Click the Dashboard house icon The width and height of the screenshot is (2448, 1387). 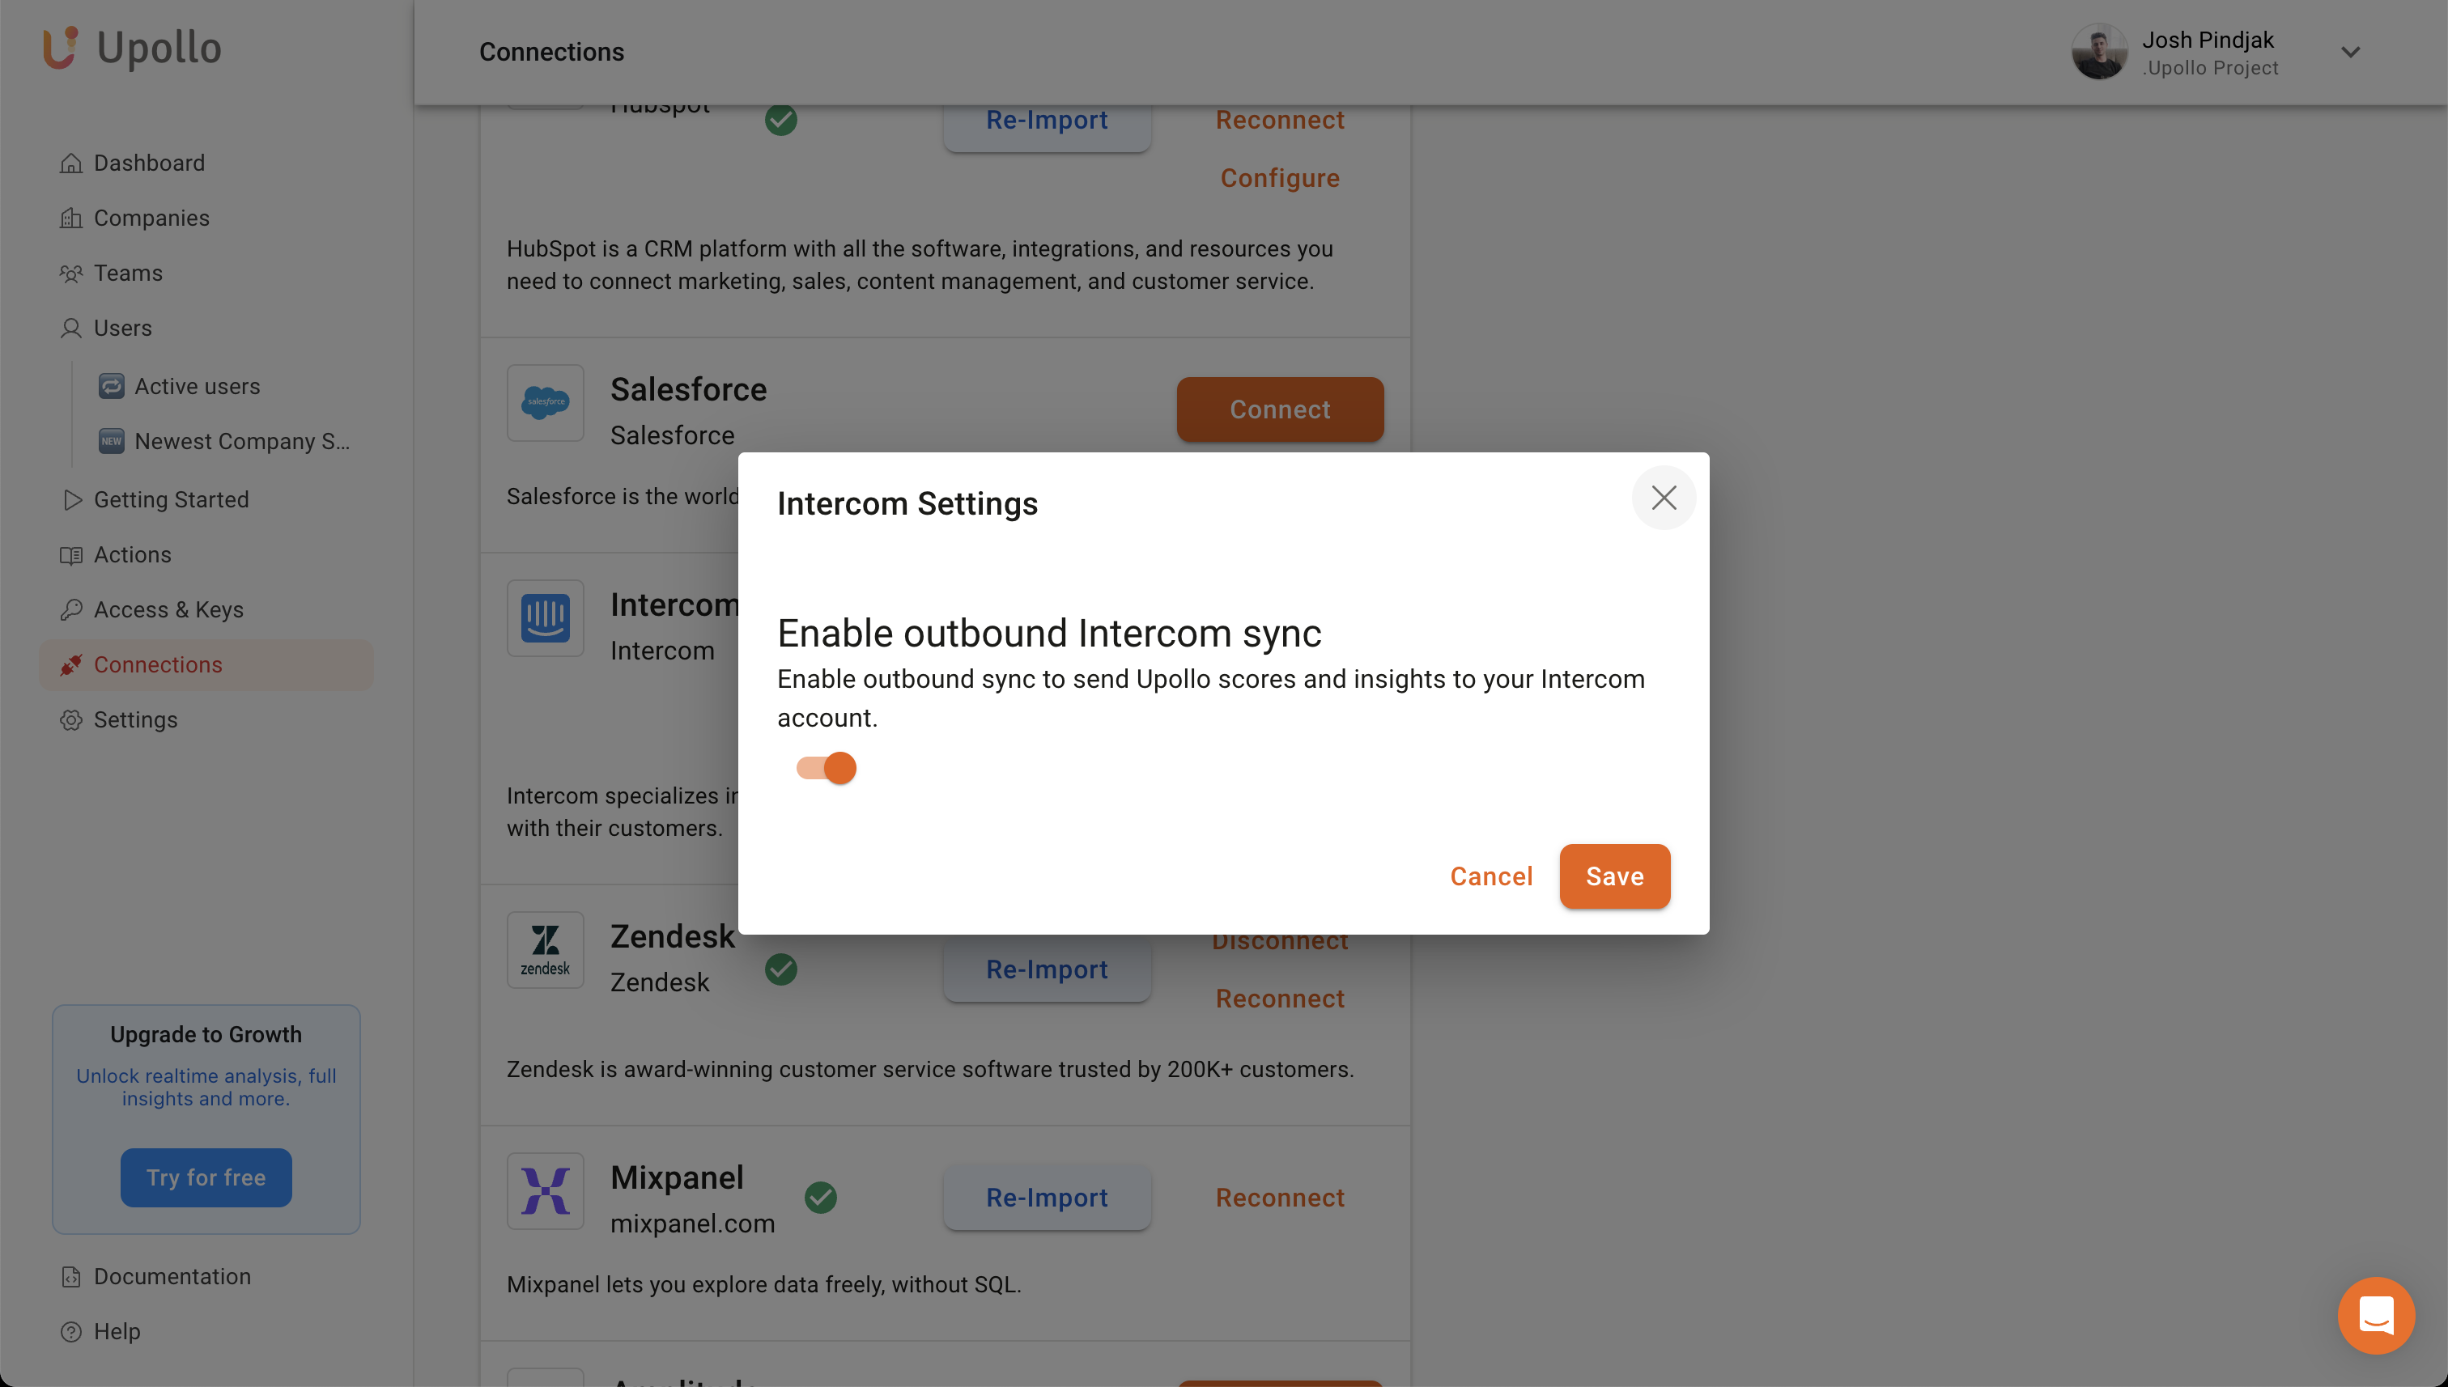pyautogui.click(x=70, y=163)
